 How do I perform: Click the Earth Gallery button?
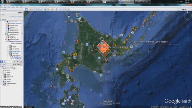tap(17, 65)
